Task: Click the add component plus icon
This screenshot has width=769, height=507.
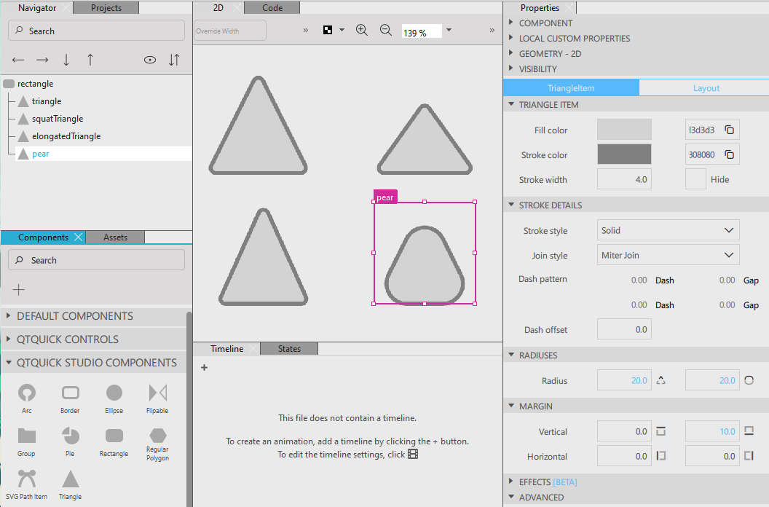Action: click(19, 290)
